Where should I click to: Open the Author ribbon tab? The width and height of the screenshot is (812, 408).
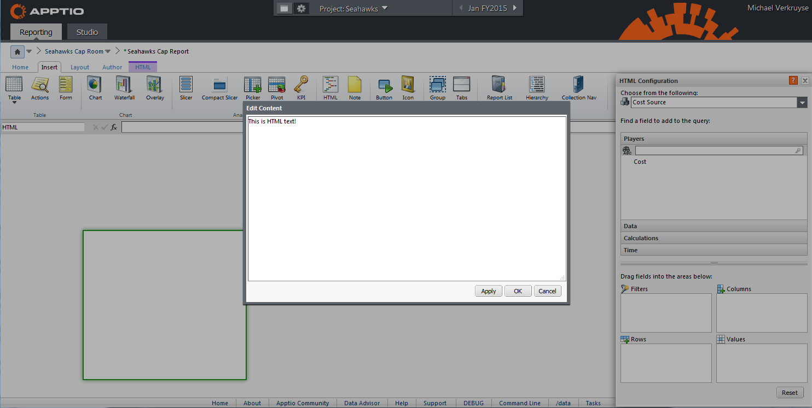coord(112,67)
